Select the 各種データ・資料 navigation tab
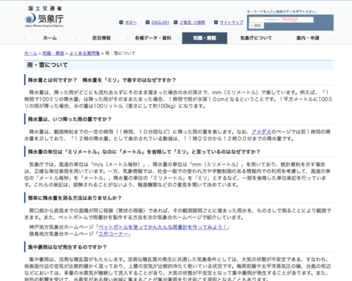 click(x=153, y=38)
